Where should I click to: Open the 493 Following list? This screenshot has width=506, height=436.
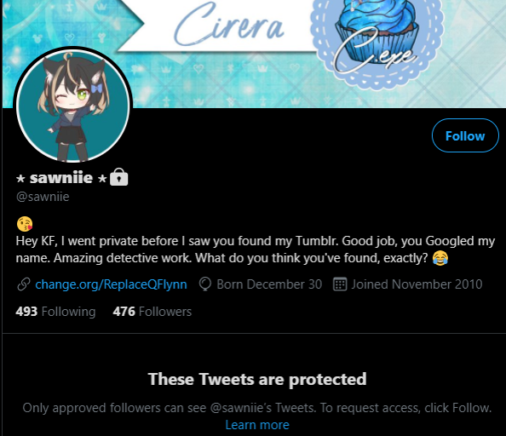55,312
